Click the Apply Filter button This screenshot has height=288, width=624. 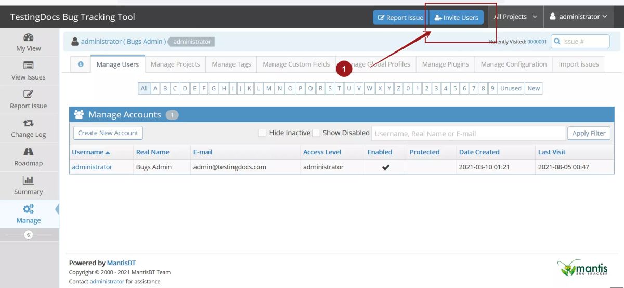tap(589, 133)
